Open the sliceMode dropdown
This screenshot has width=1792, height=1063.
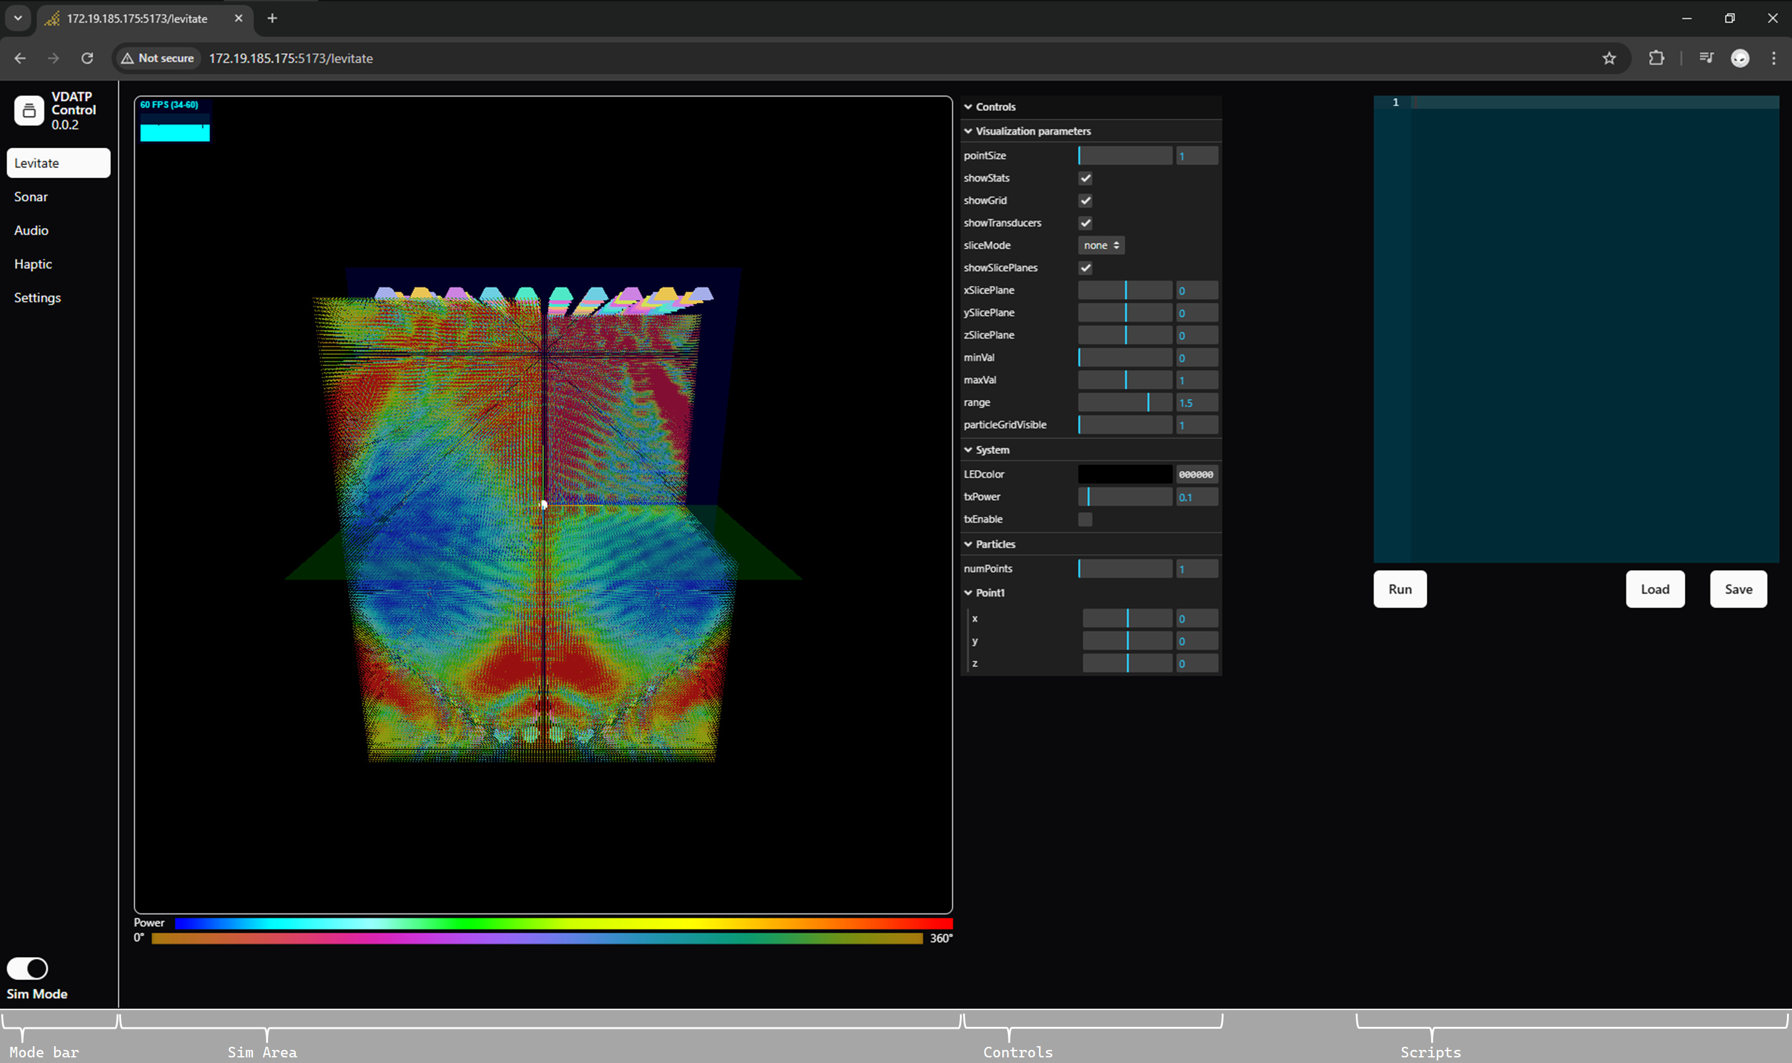pyautogui.click(x=1101, y=245)
